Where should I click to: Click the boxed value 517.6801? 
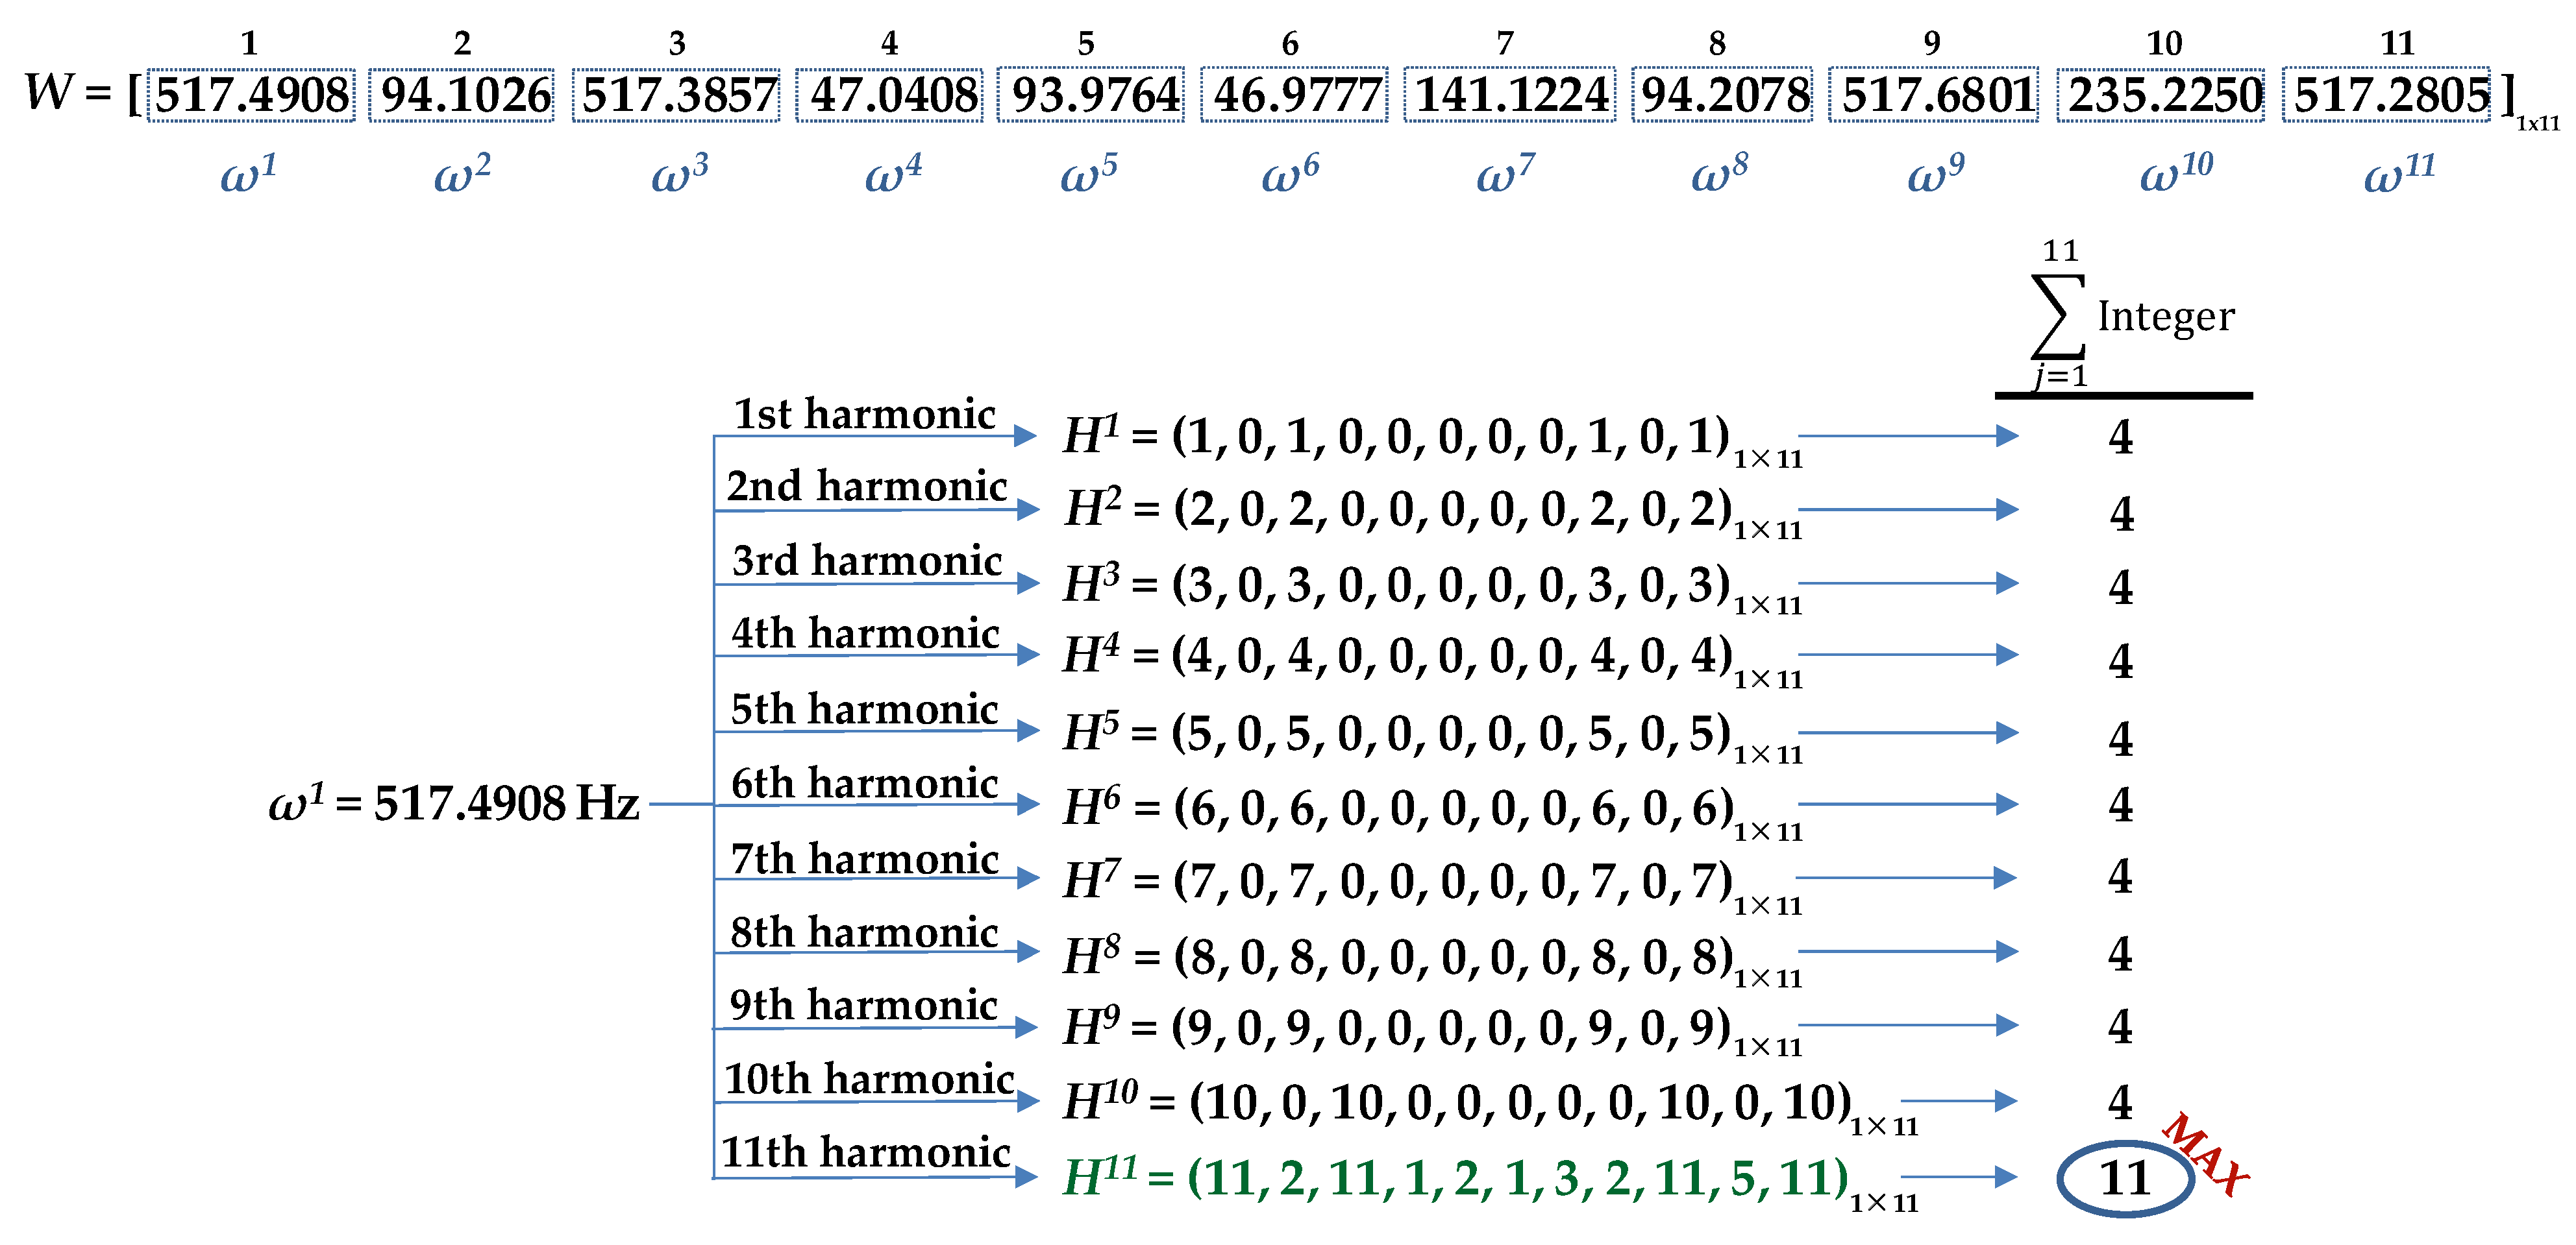click(x=1934, y=95)
